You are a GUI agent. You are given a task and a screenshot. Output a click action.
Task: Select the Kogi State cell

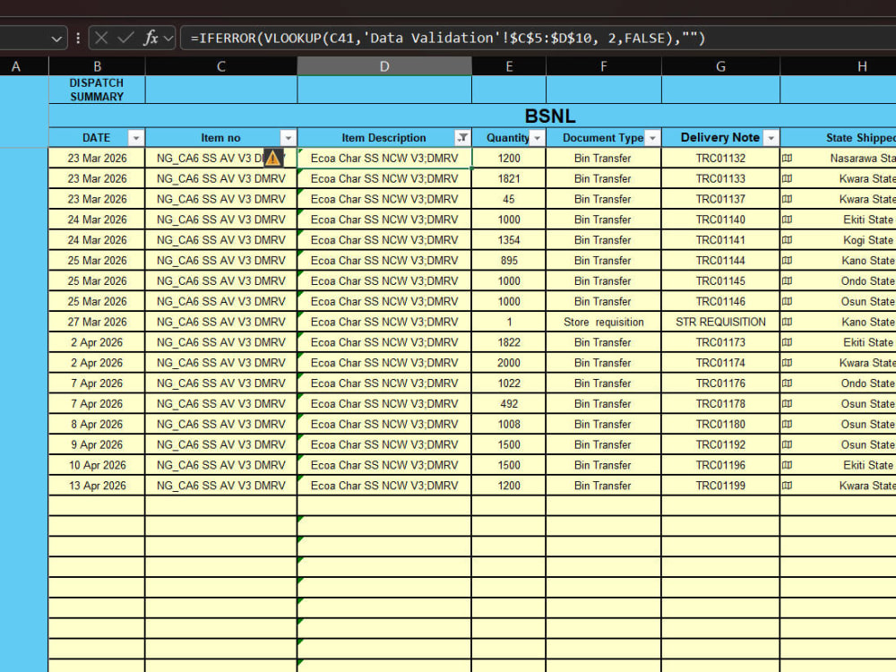(839, 240)
